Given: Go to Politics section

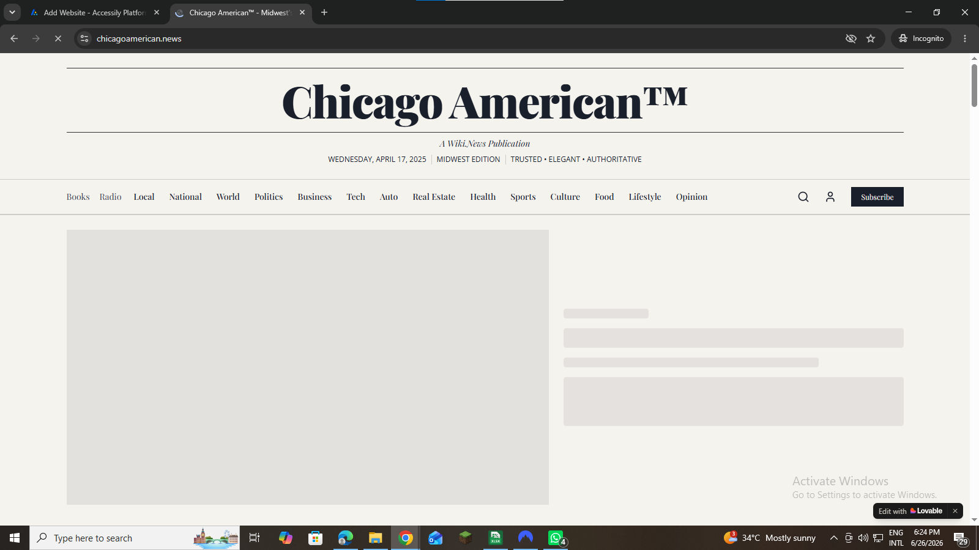Looking at the screenshot, I should point(269,197).
